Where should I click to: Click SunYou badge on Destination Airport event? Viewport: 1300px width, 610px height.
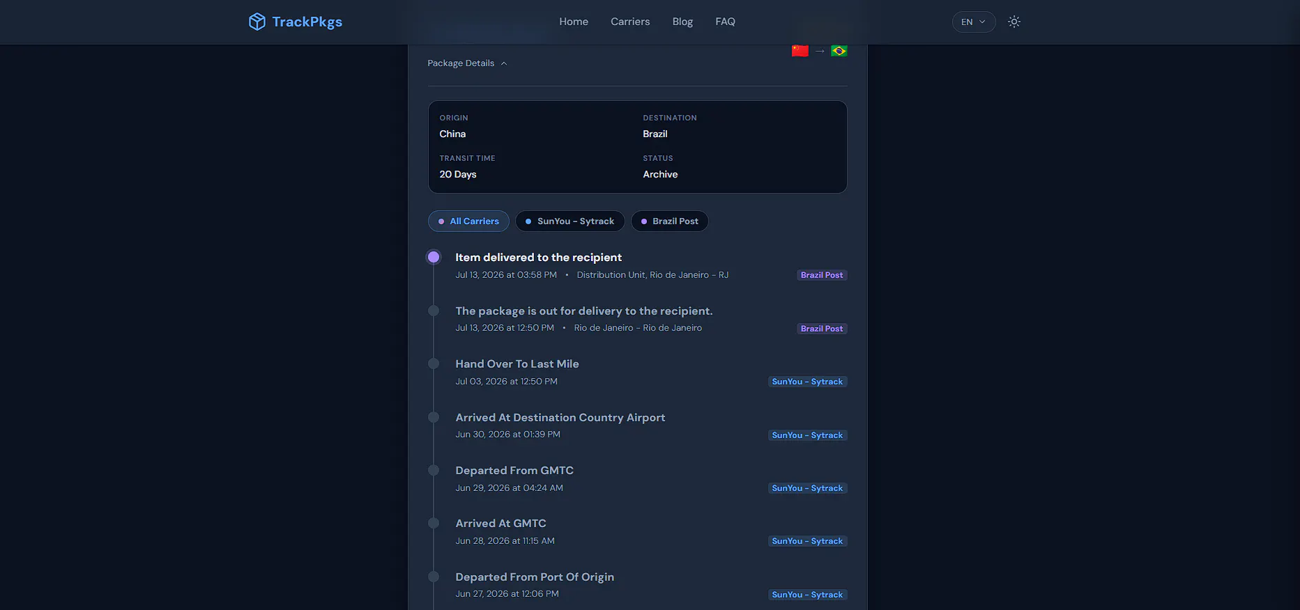(x=807, y=435)
